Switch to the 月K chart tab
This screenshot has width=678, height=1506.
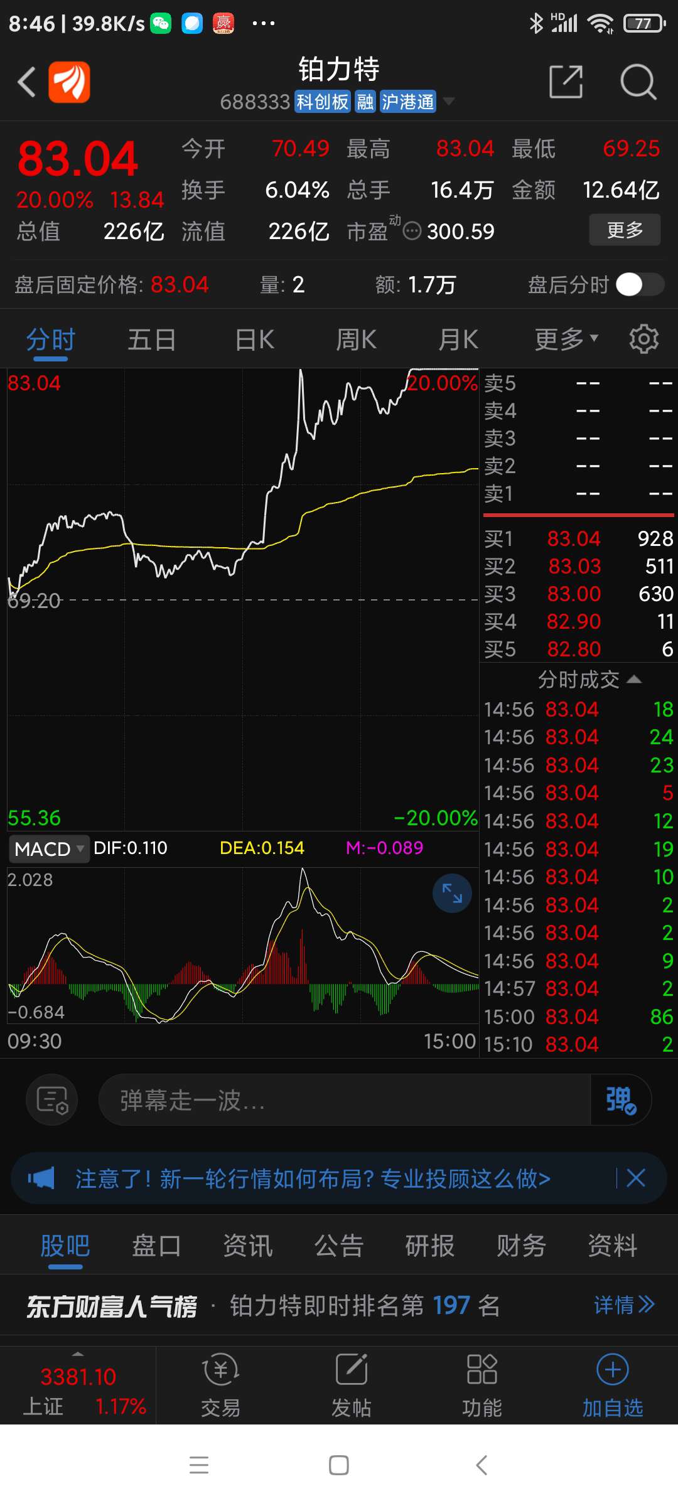click(x=458, y=340)
